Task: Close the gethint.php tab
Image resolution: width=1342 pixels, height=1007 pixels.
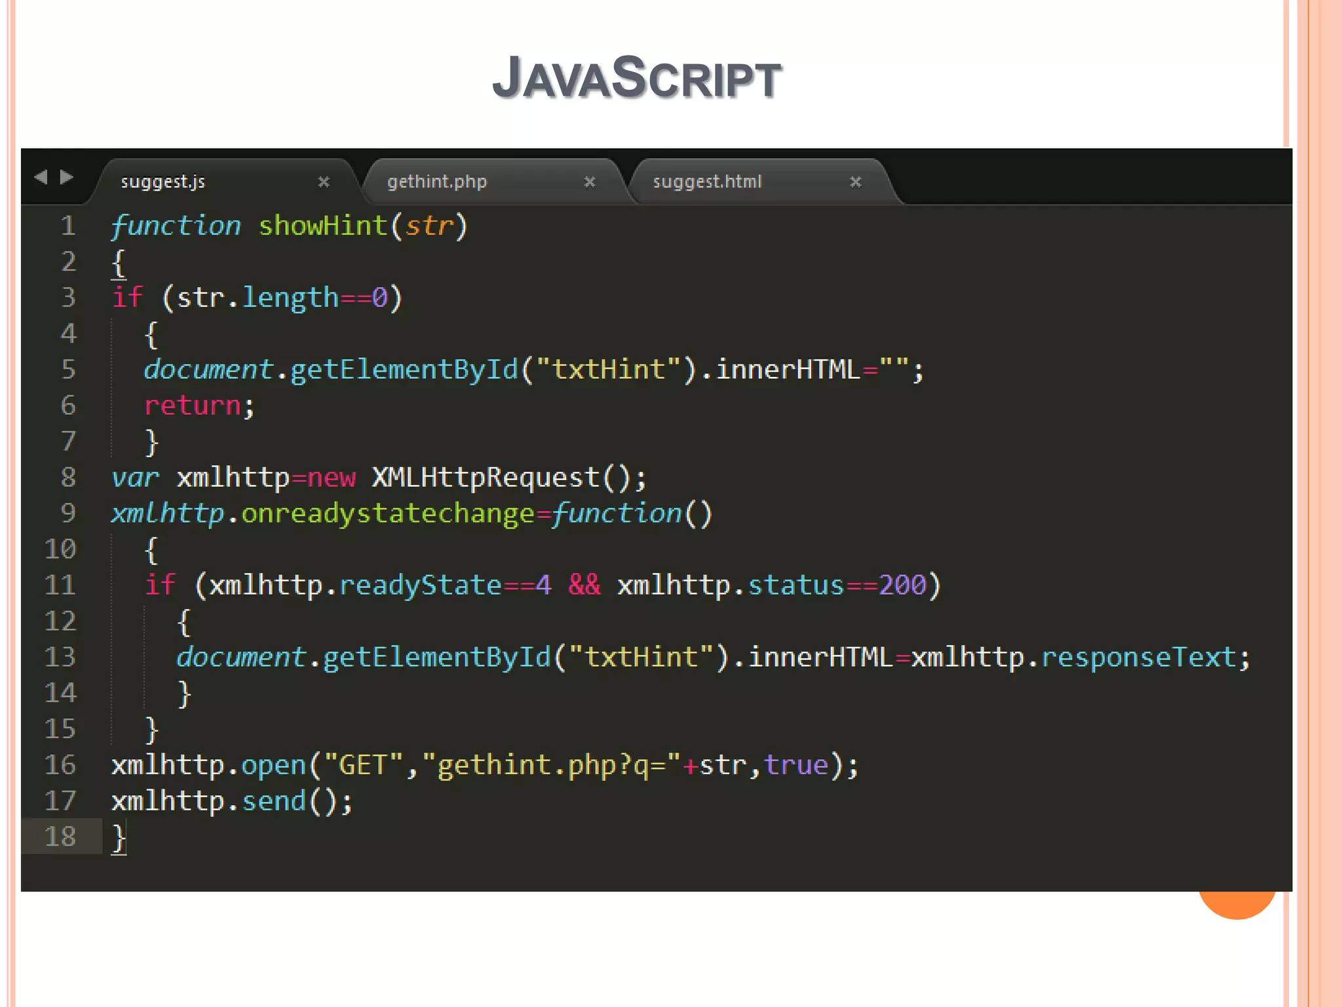Action: click(590, 182)
